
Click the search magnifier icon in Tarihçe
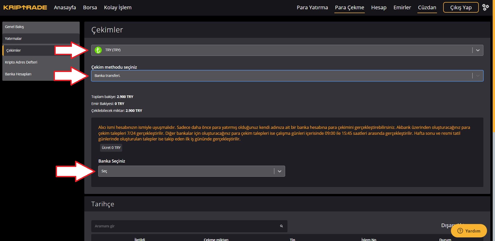coord(281,226)
